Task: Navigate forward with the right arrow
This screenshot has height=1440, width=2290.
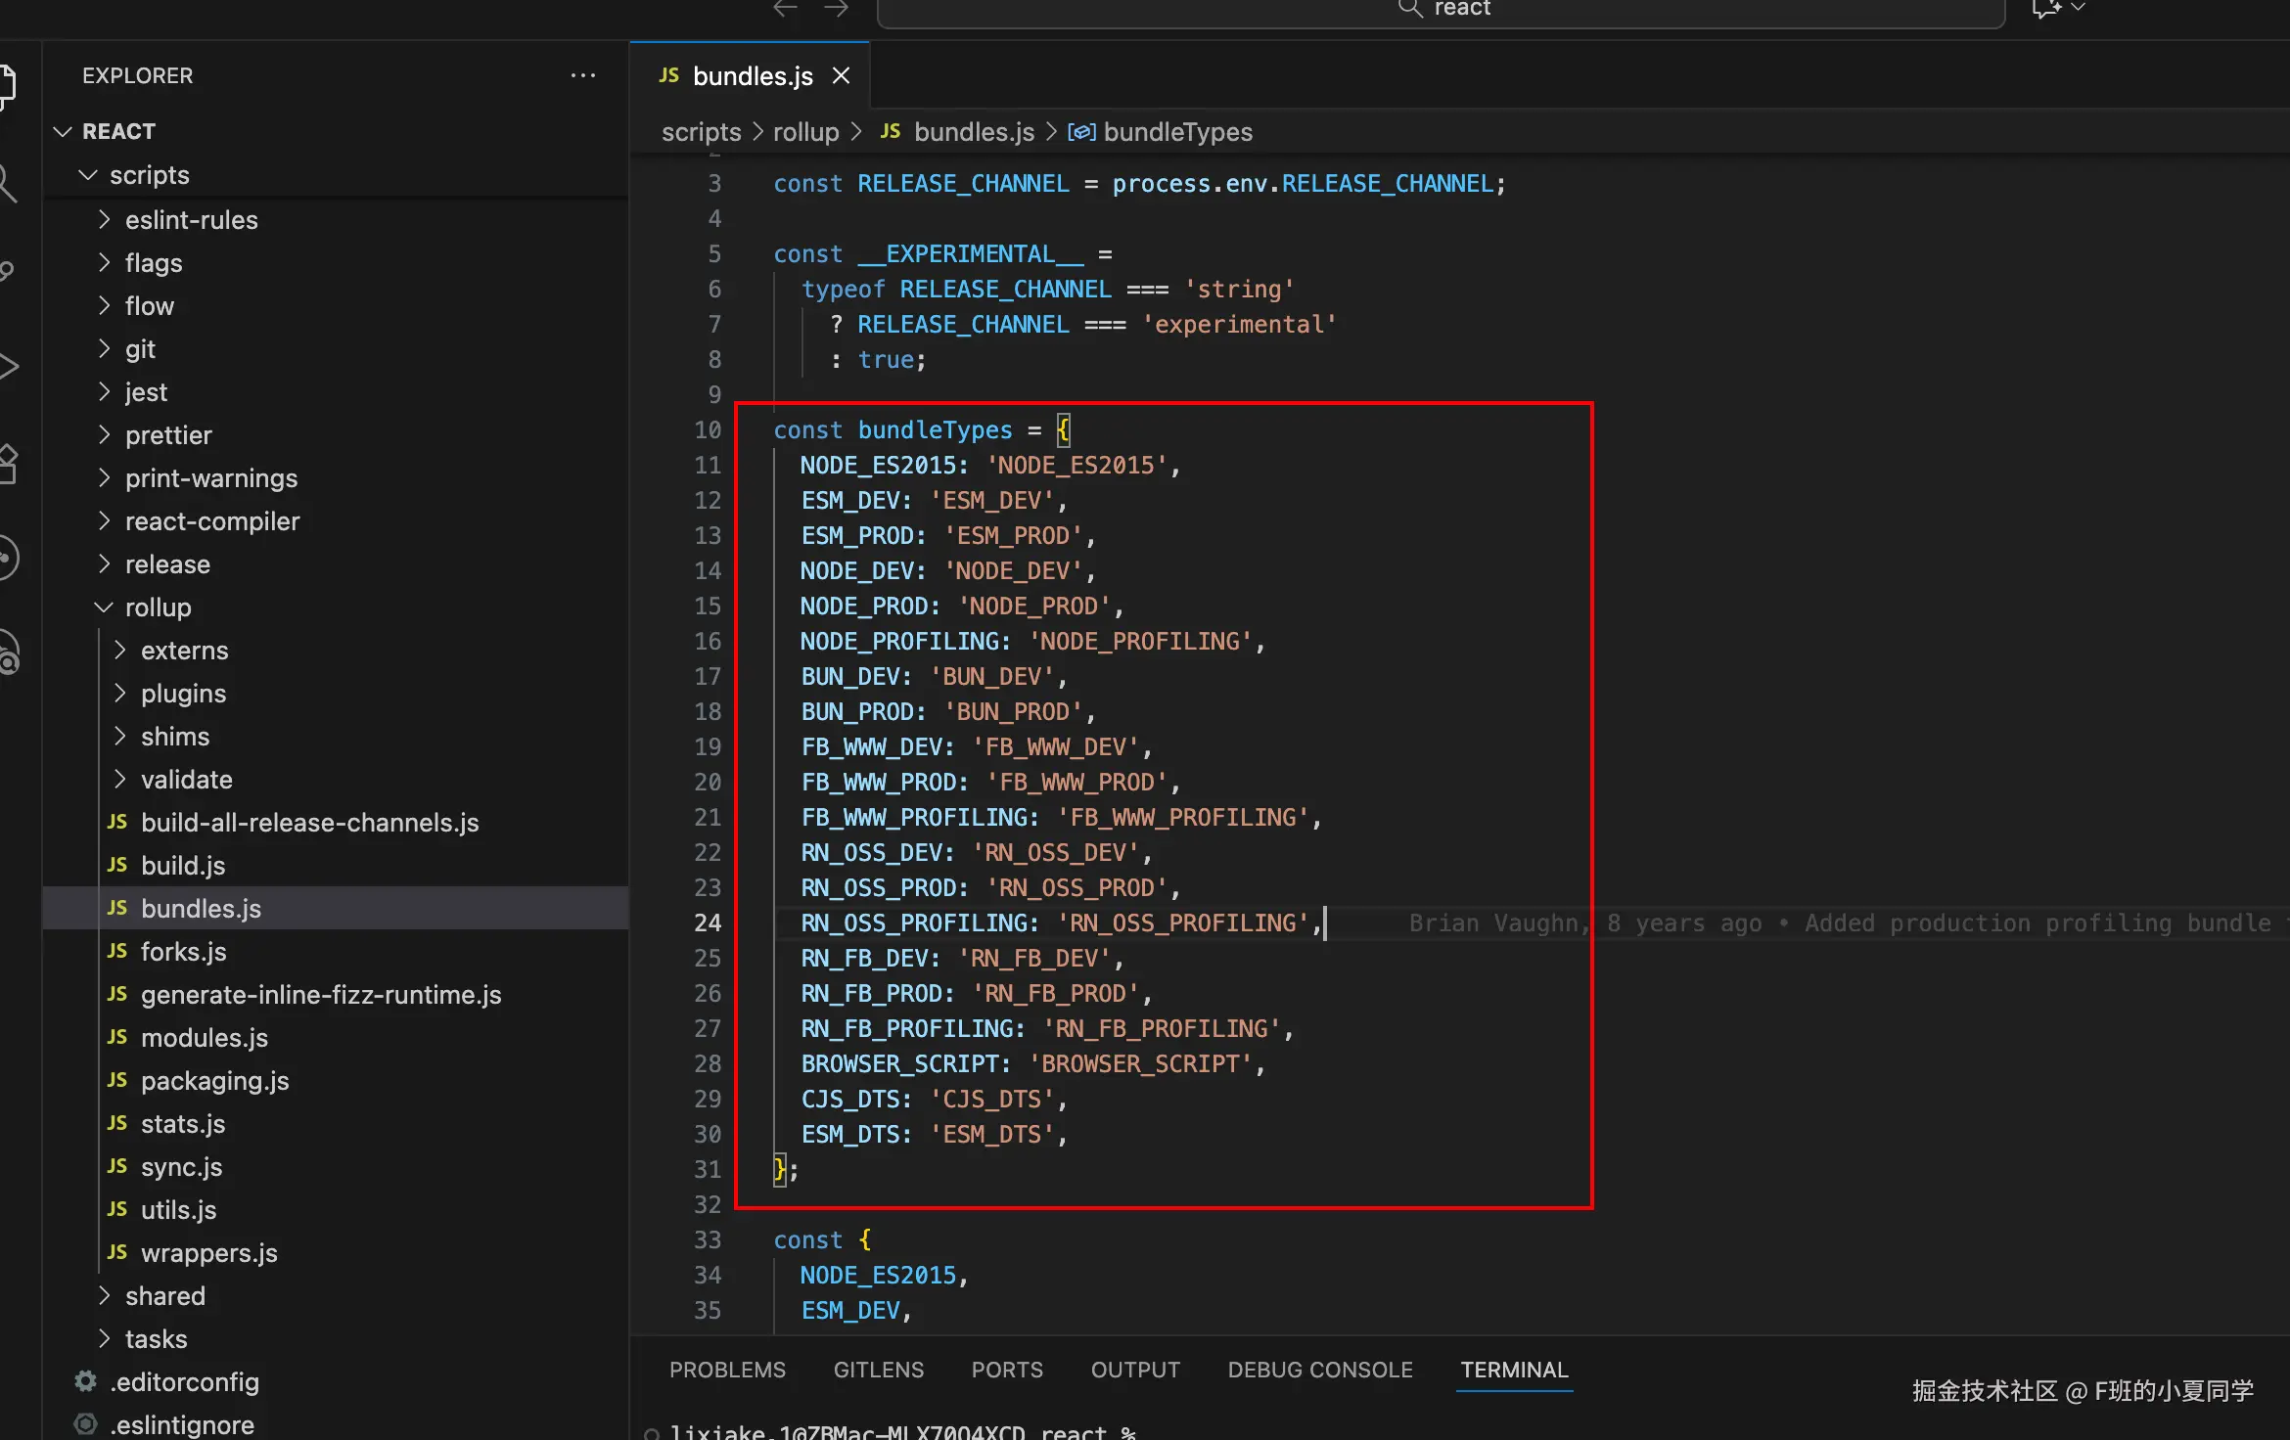Action: click(x=836, y=9)
